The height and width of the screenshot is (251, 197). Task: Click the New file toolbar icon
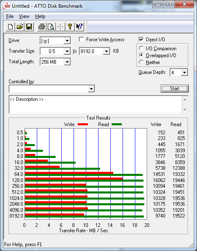[x=10, y=27]
